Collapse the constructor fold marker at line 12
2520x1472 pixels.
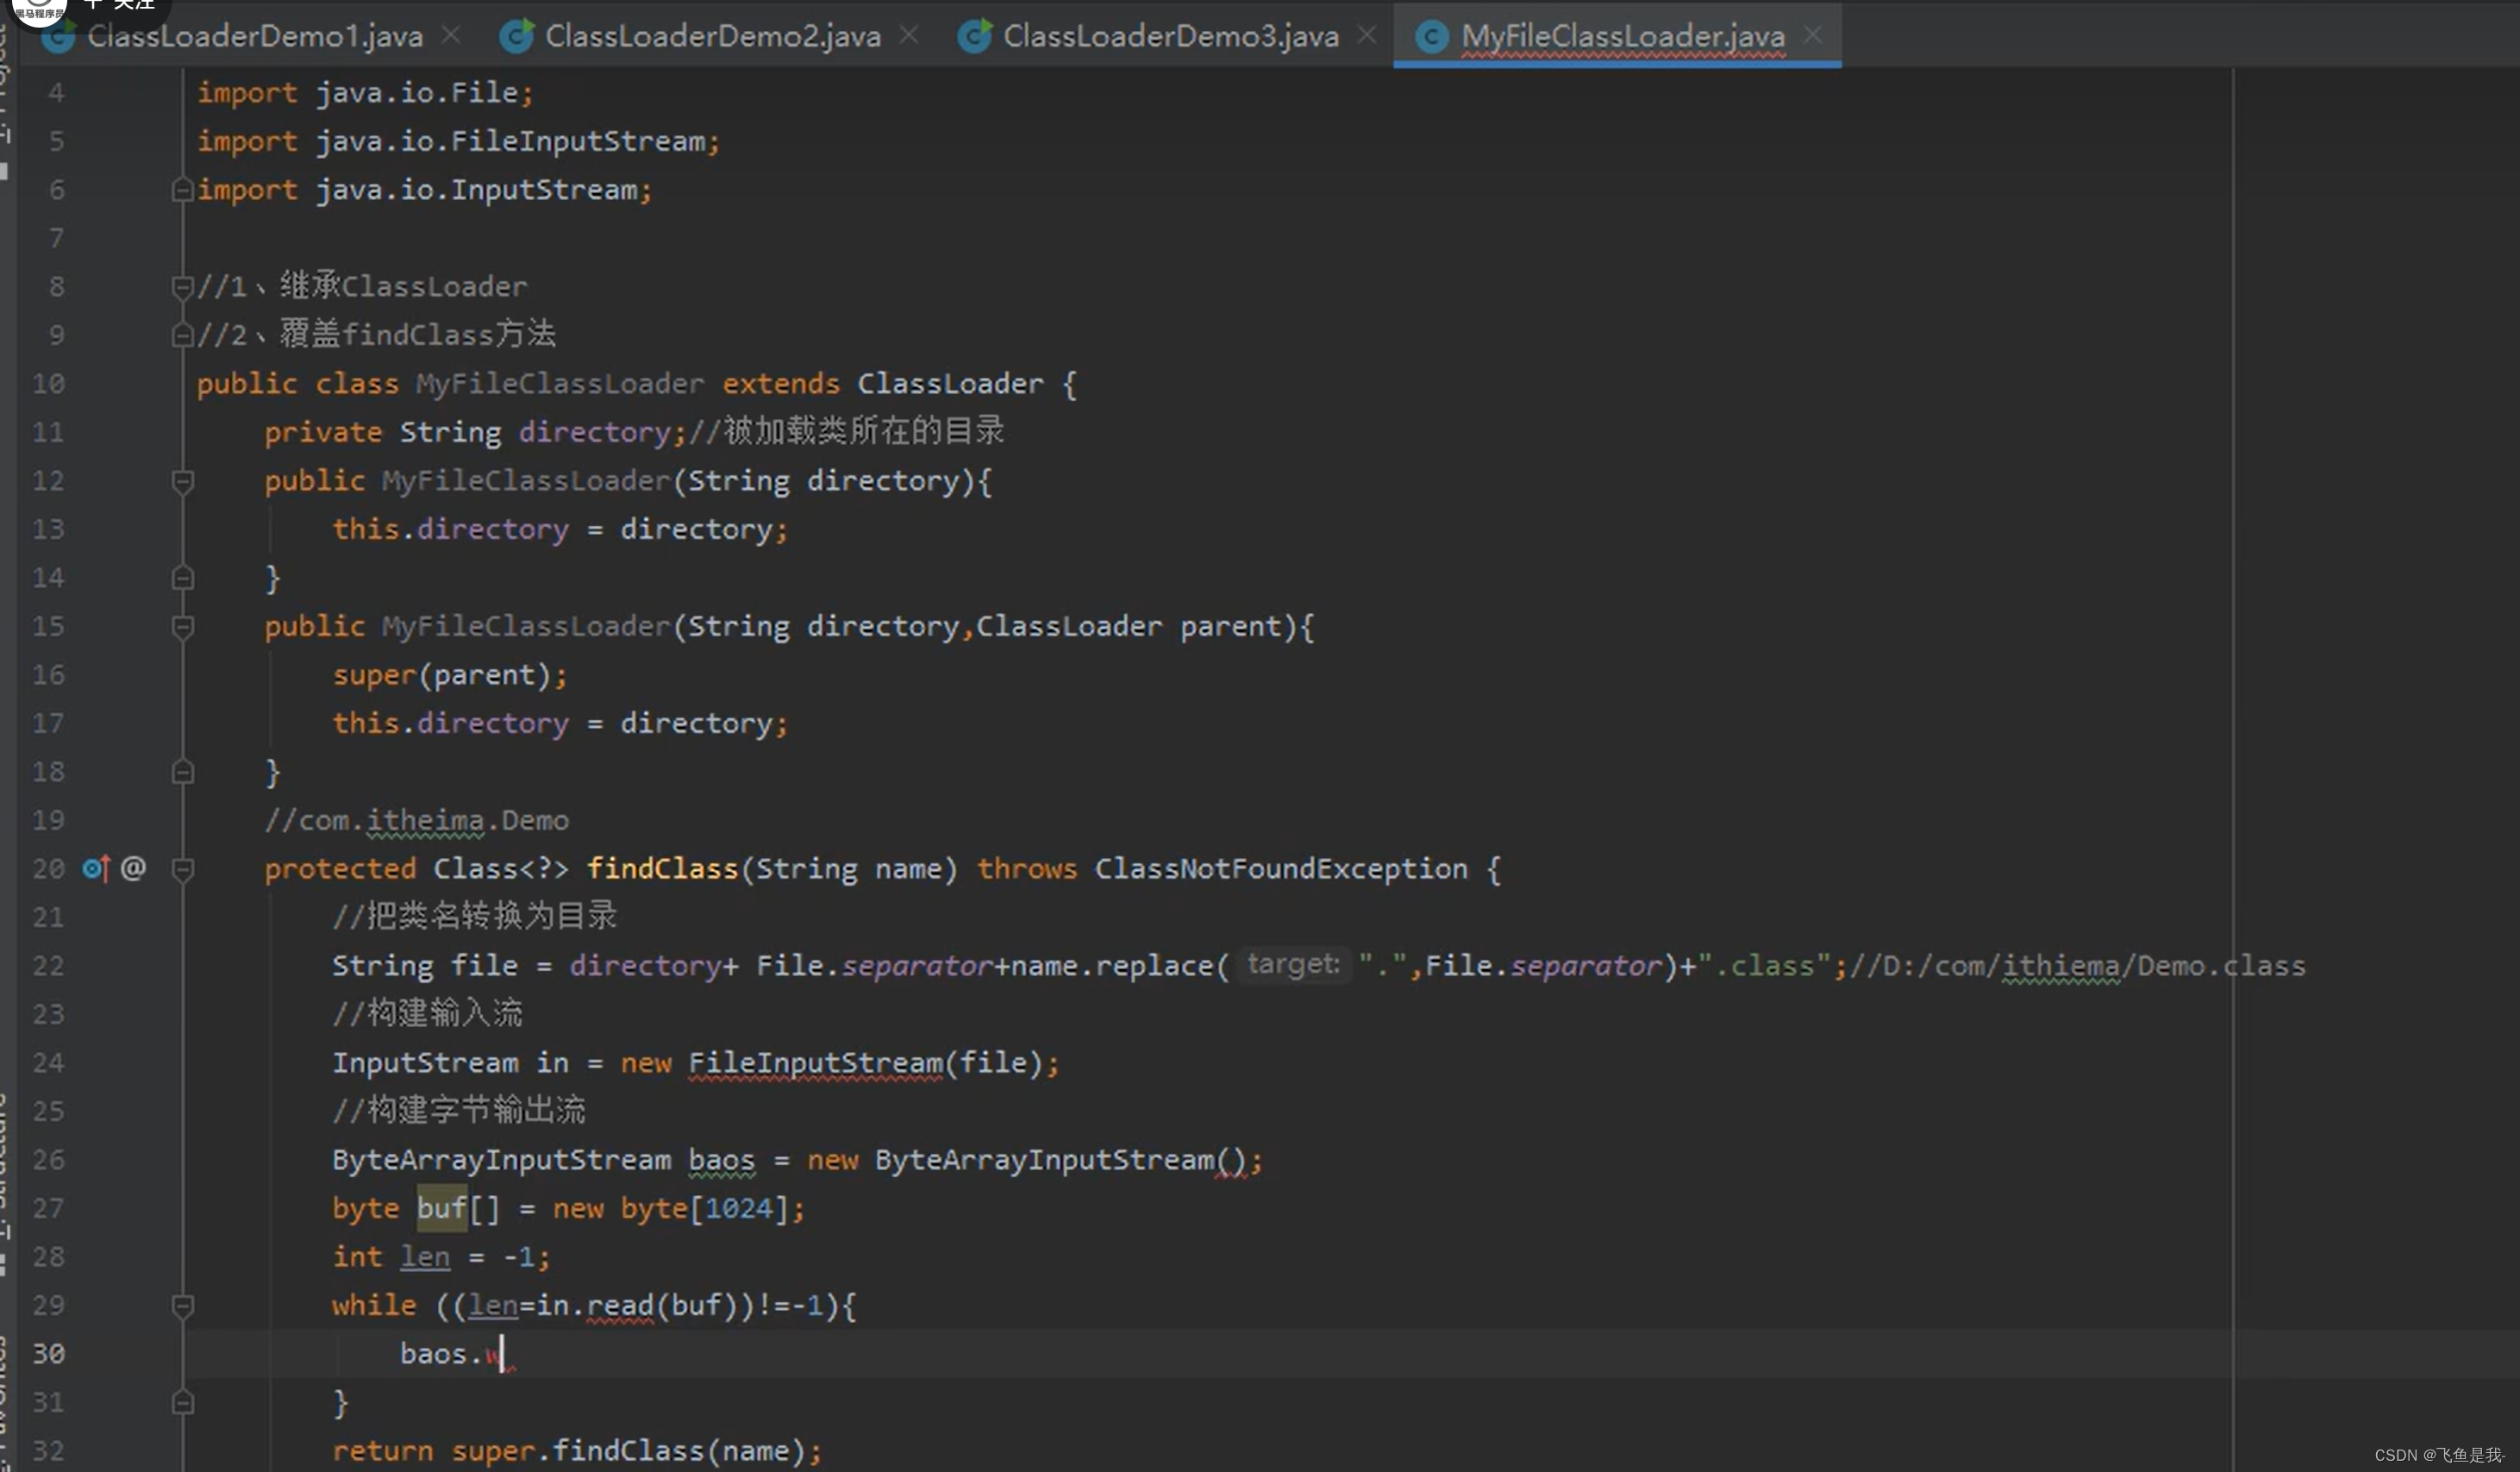pos(183,481)
